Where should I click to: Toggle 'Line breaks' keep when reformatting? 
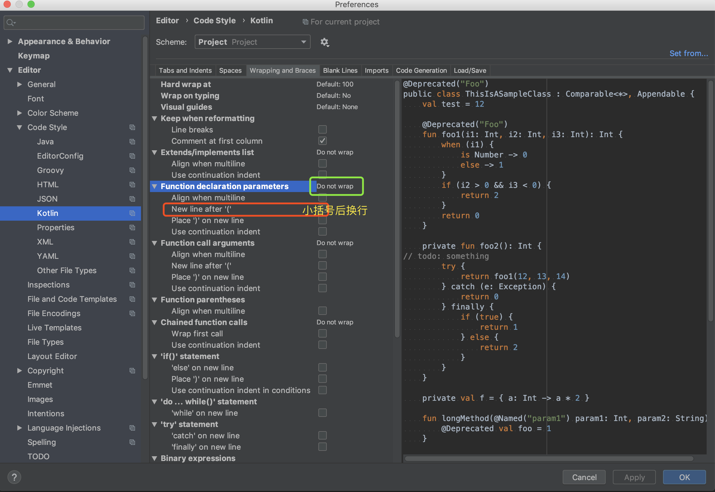click(322, 130)
